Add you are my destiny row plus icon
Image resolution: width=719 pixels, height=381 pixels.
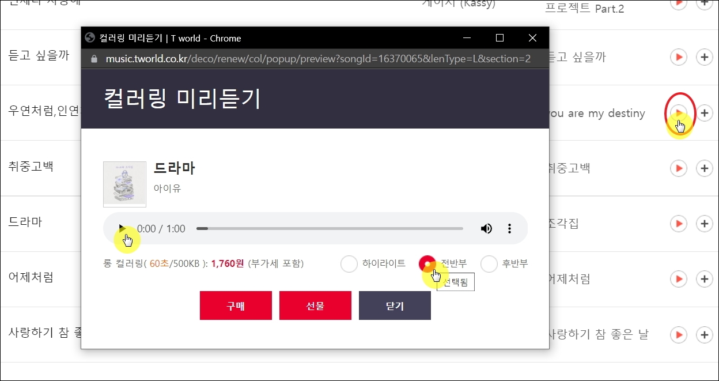[705, 113]
